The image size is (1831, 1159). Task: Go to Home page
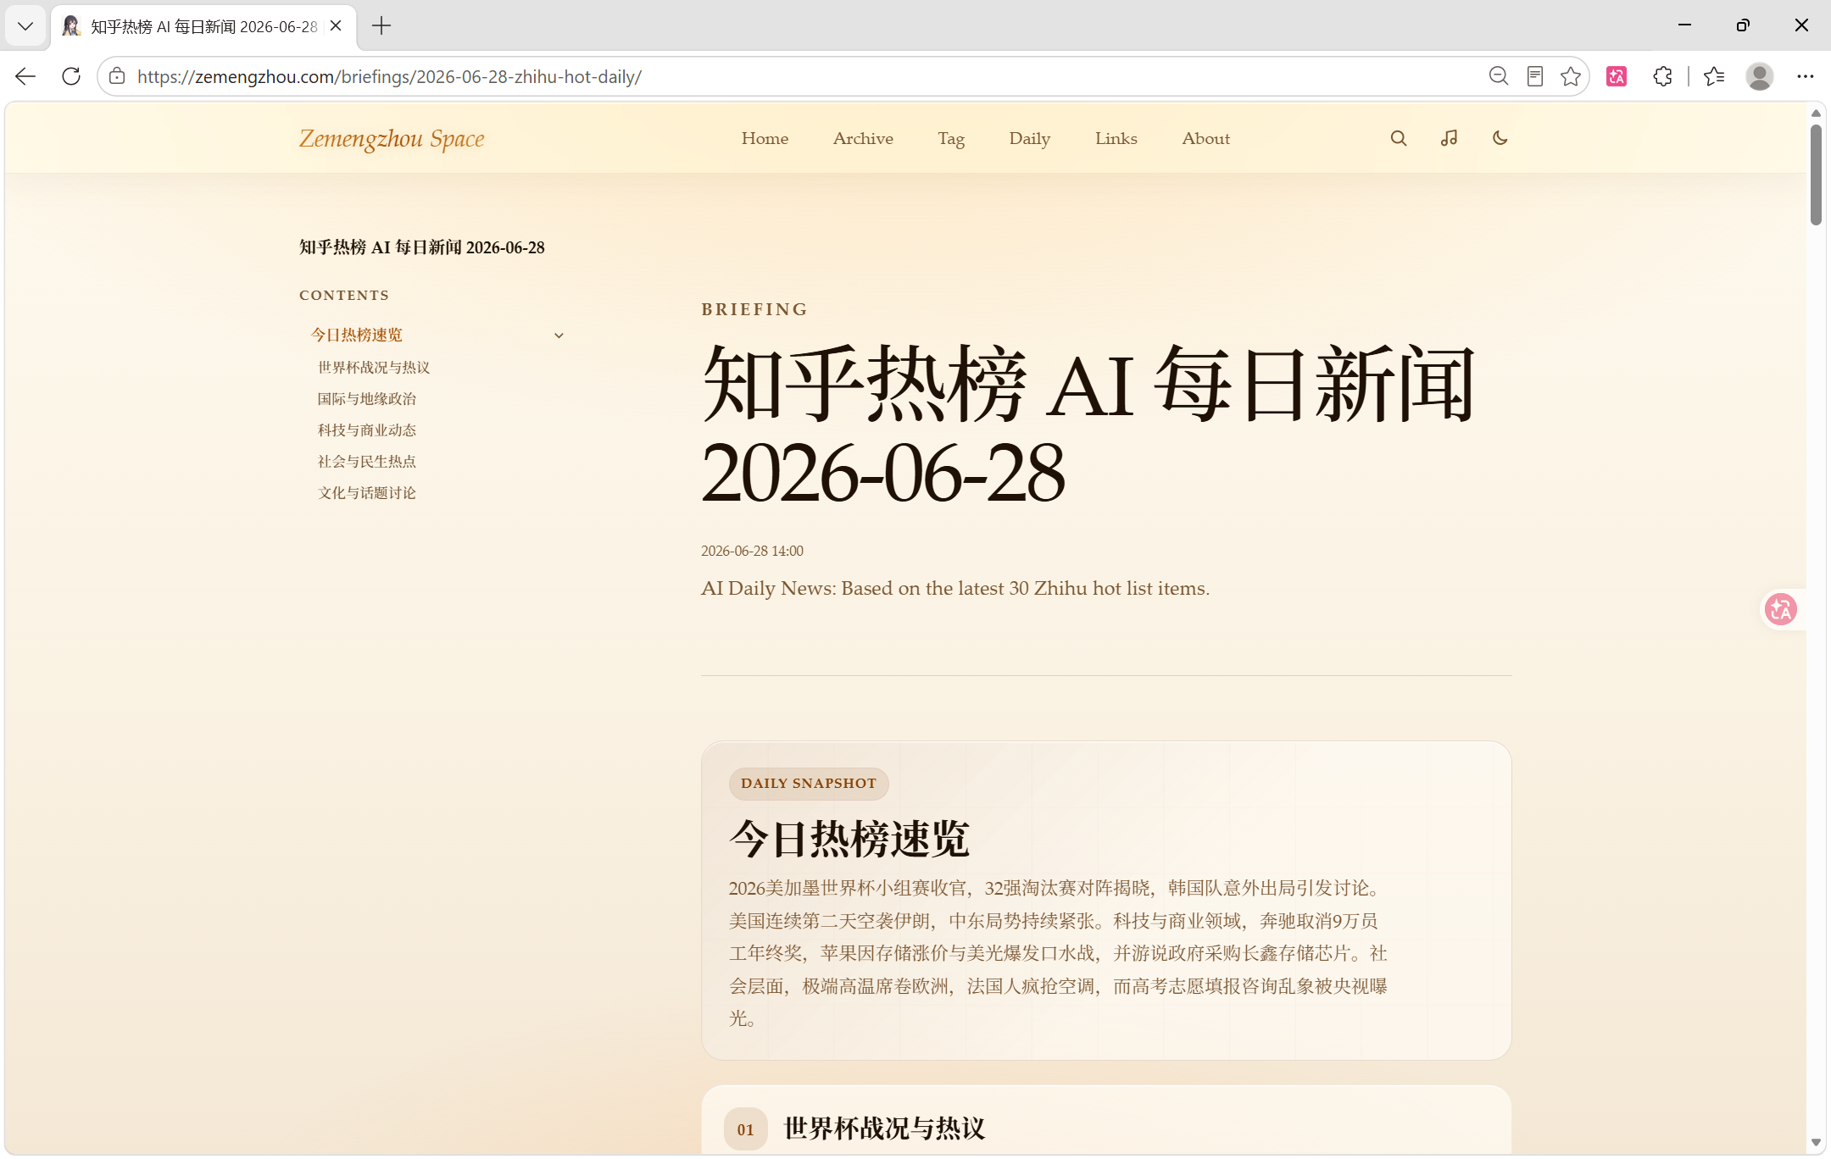click(765, 138)
